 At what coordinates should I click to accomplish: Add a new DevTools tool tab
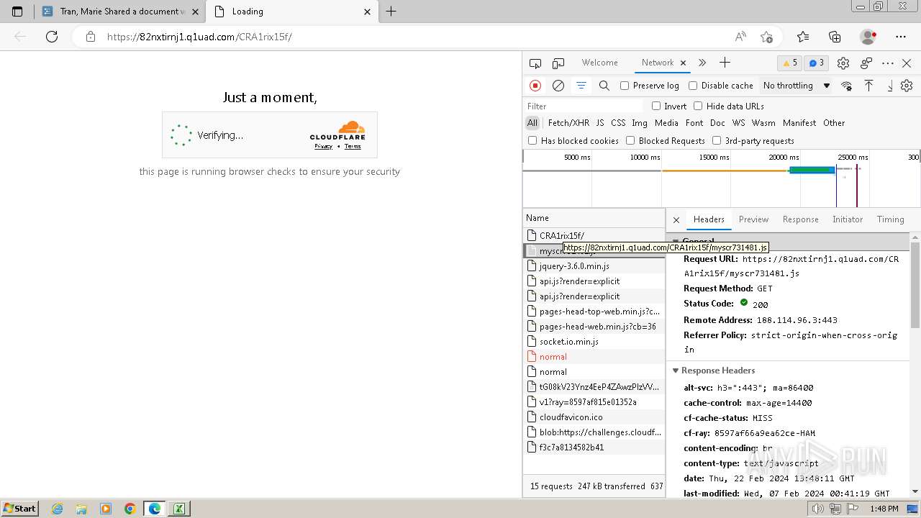click(x=725, y=63)
